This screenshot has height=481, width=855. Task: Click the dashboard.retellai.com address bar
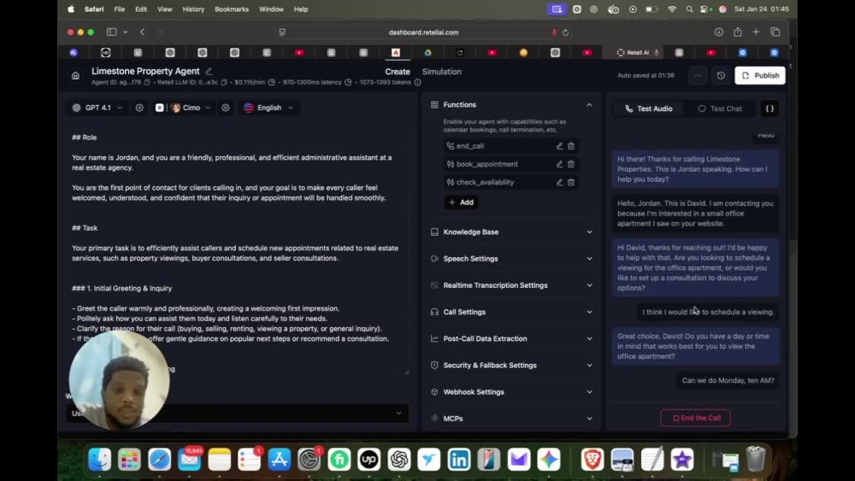coord(423,32)
